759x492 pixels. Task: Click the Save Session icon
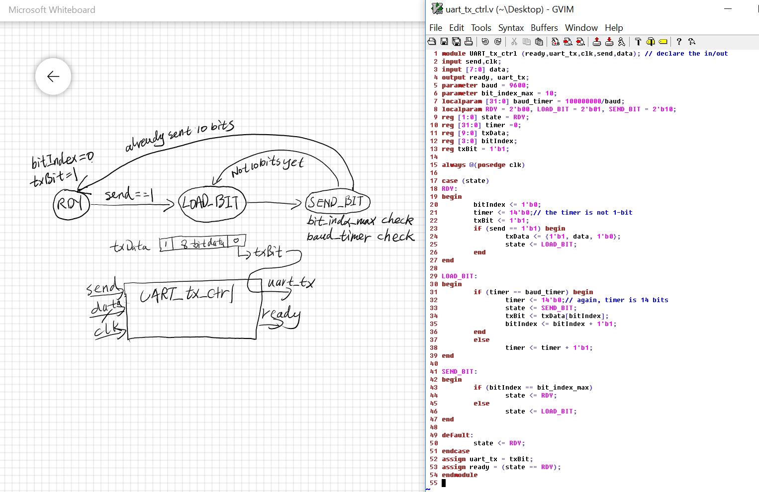coord(609,42)
